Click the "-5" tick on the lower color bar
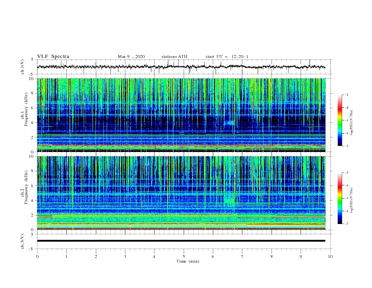 tap(346, 198)
